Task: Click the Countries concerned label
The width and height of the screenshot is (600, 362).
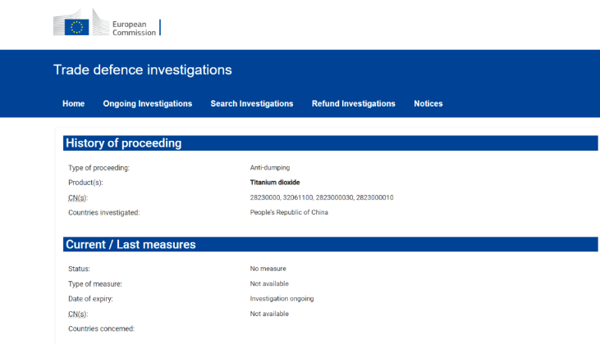Action: 102,328
